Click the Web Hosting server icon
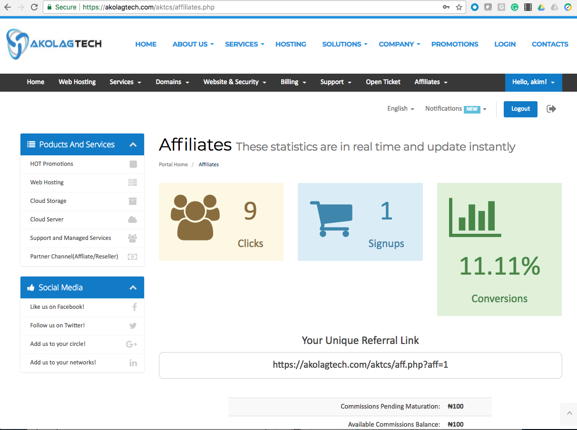 click(x=133, y=182)
